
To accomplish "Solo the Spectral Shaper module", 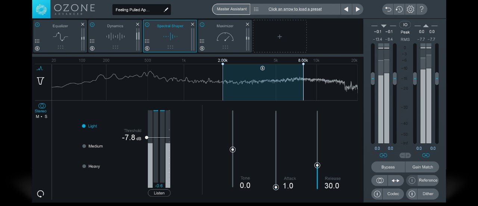I will (x=147, y=49).
